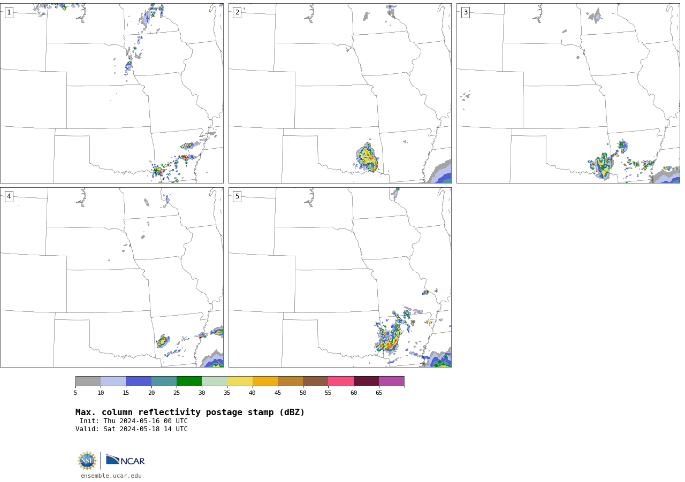
Task: Click the Max. column reflectivity title text
Action: click(x=190, y=412)
